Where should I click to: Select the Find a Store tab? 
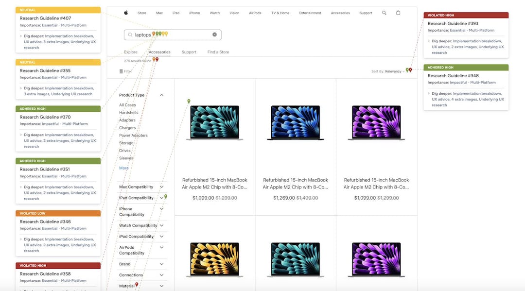(x=218, y=52)
